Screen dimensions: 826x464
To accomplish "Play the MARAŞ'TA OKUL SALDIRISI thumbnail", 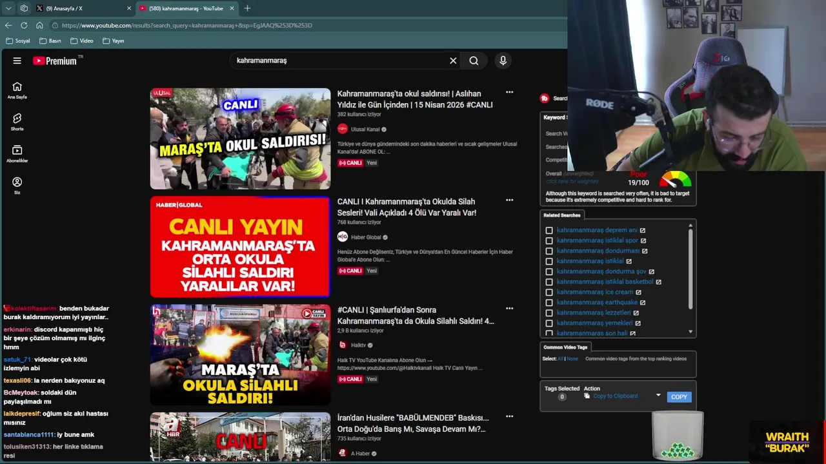I will click(240, 139).
